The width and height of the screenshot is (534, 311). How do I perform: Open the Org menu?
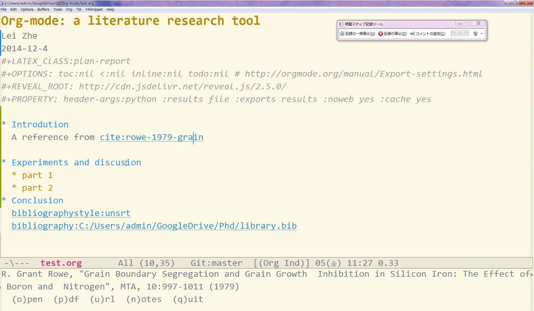point(69,10)
